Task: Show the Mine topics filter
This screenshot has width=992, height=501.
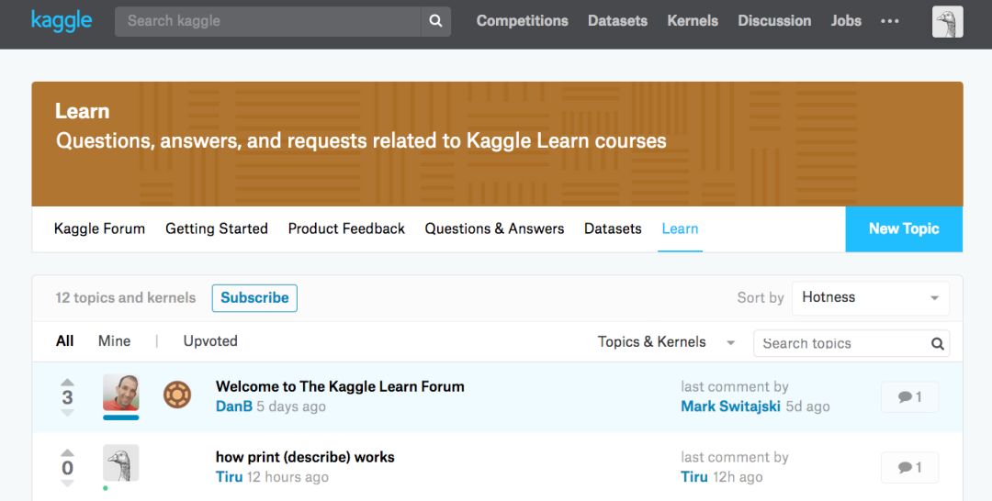Action: [x=114, y=341]
